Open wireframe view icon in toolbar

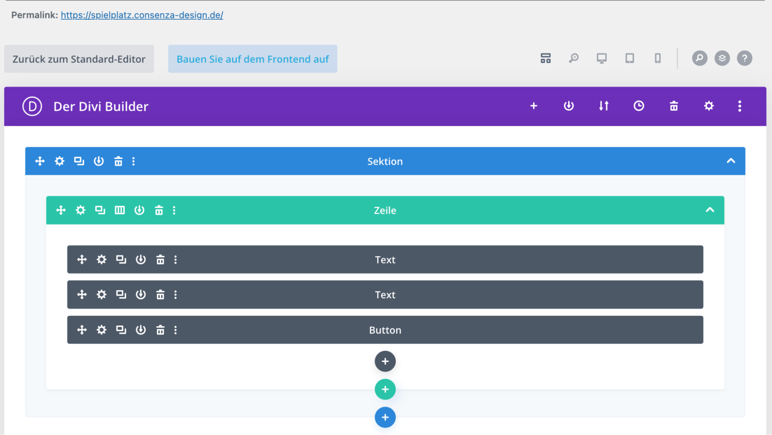(545, 58)
